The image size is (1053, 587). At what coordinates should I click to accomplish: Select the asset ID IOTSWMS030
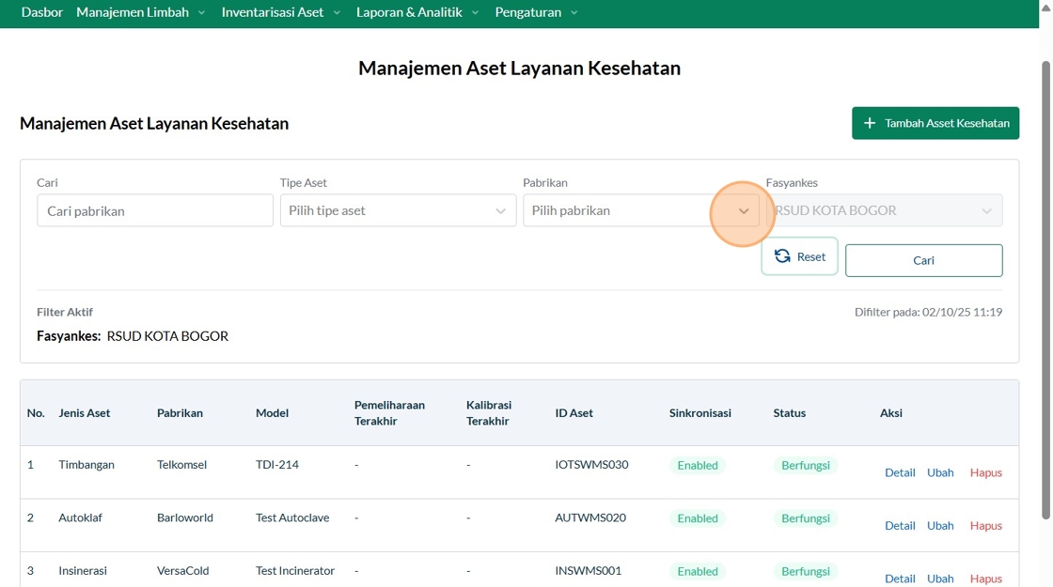click(591, 464)
